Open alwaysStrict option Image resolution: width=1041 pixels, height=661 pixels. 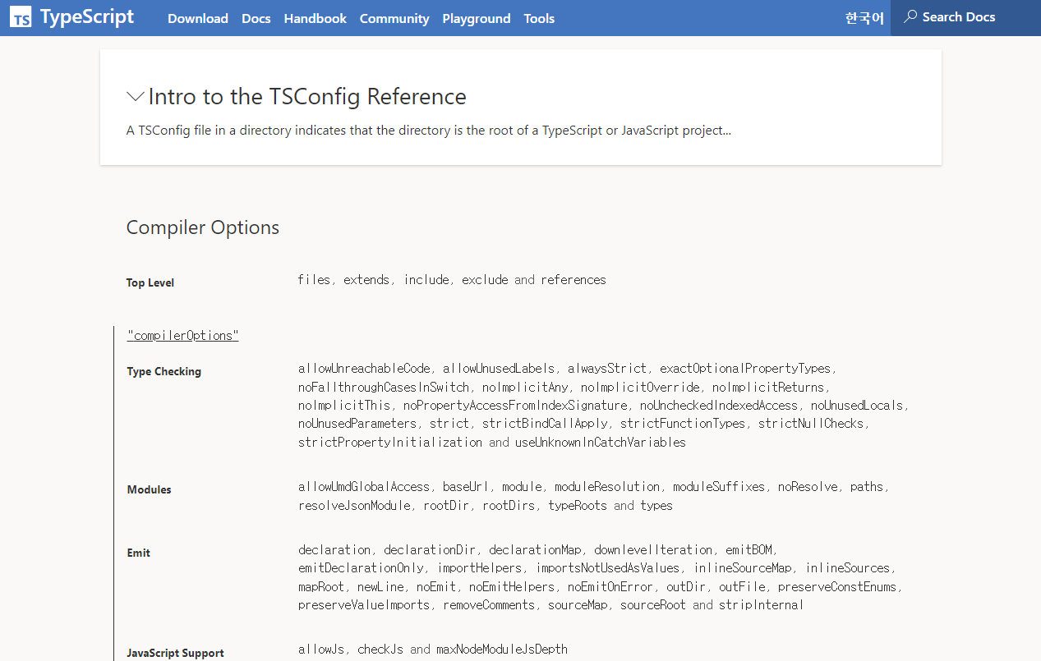607,369
